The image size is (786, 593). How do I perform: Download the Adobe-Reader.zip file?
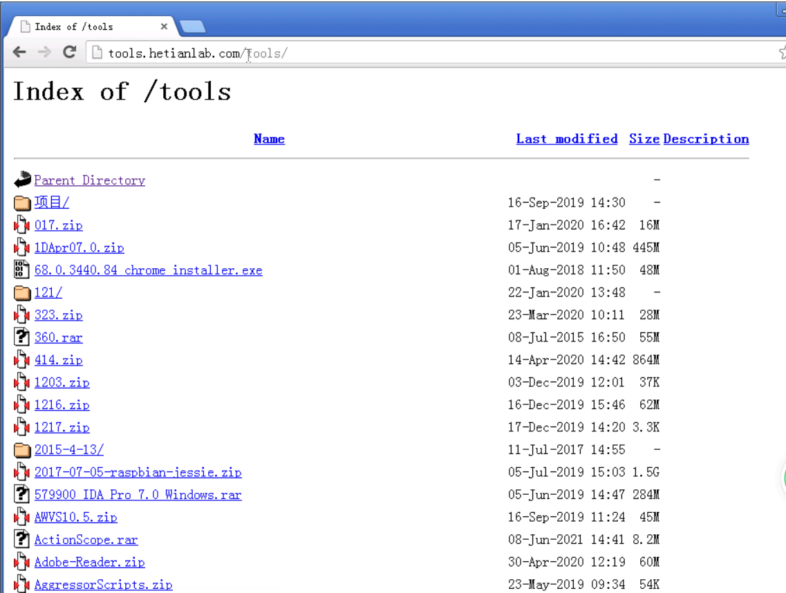pos(90,563)
